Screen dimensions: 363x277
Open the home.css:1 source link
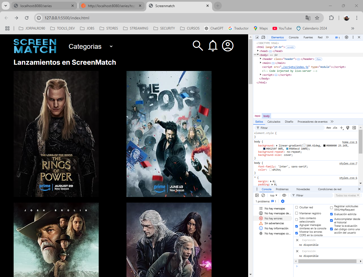(350, 142)
